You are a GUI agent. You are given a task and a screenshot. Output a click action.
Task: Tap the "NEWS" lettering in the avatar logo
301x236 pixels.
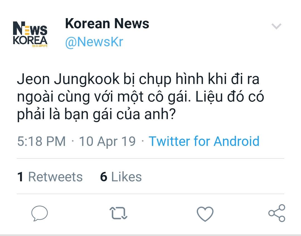[x=30, y=29]
